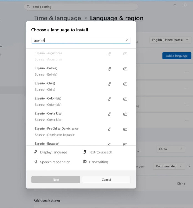Click handwriting icon for Español (Bolivia)
The width and height of the screenshot is (193, 208).
pyautogui.click(x=125, y=69)
